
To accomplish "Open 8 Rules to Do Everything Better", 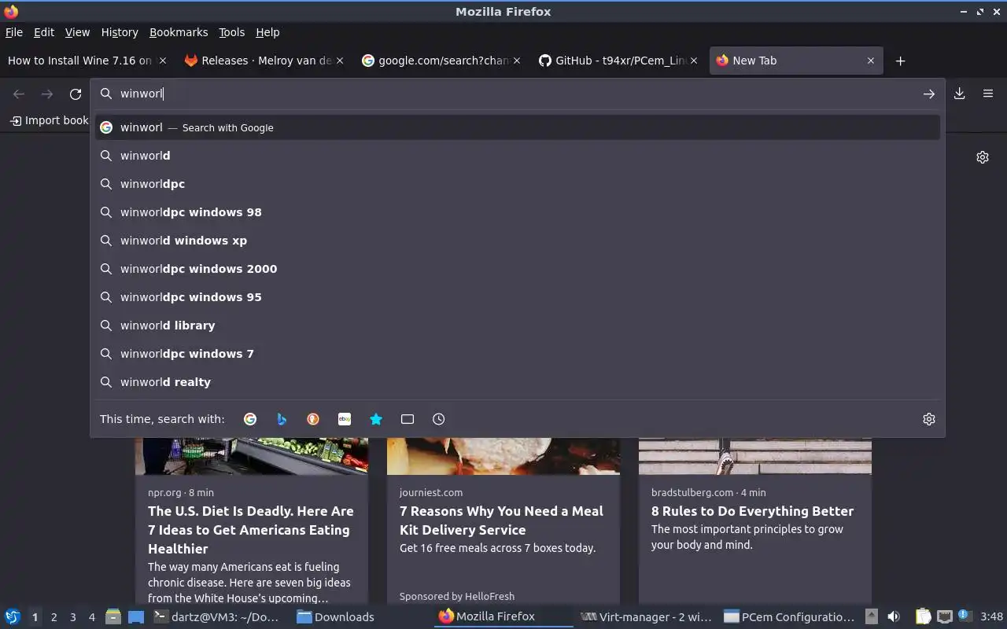I will click(752, 511).
